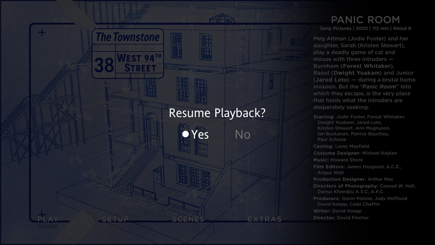
Task: Choose No in the resume prompt
Action: pos(243,134)
